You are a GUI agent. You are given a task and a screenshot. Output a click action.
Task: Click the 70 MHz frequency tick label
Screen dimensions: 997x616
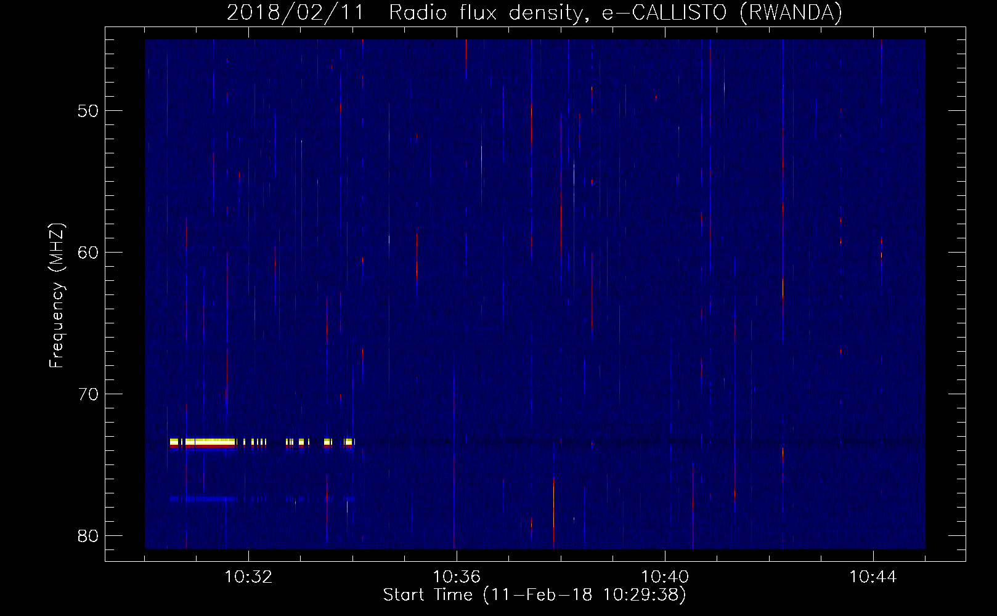click(x=89, y=394)
